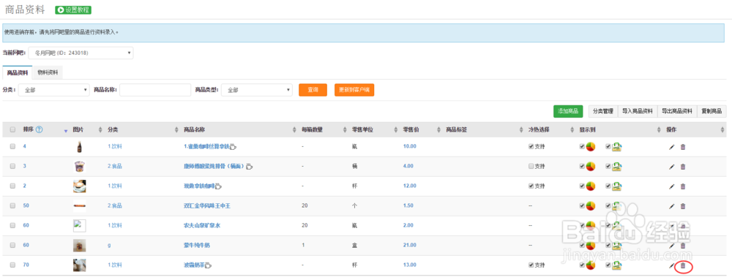
Task: Open the 分类 filter dropdown
Action: click(53, 90)
